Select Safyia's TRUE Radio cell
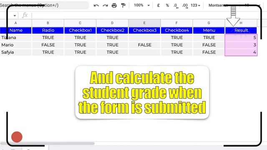 click(x=48, y=52)
